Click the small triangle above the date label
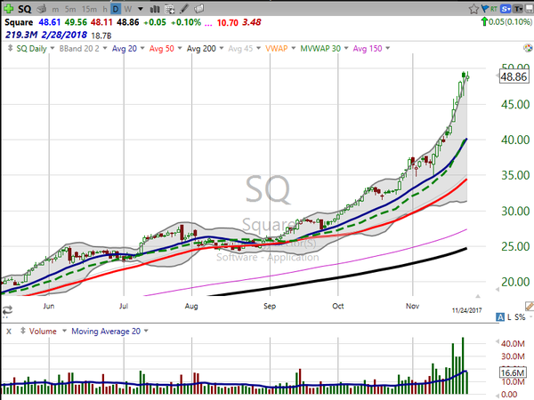Viewport: 534px width, 400px height. point(478,296)
